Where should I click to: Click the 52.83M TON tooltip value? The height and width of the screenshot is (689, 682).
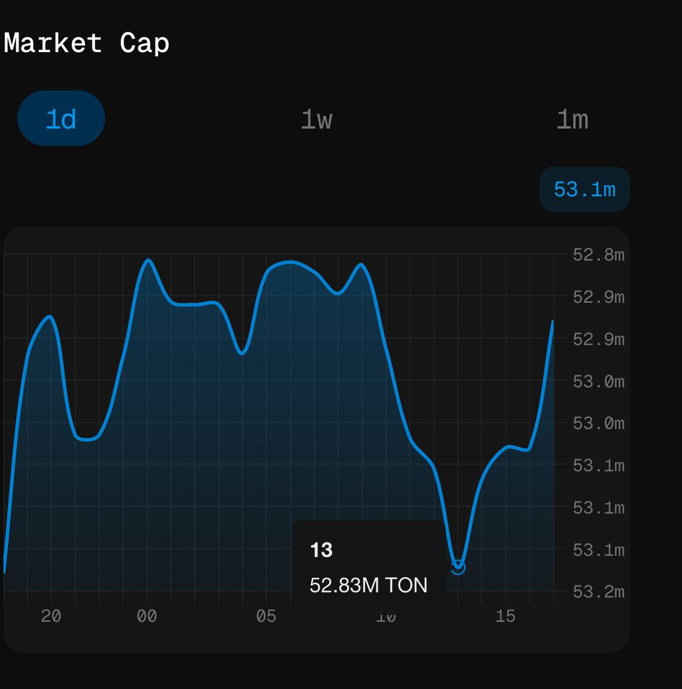coord(368,585)
